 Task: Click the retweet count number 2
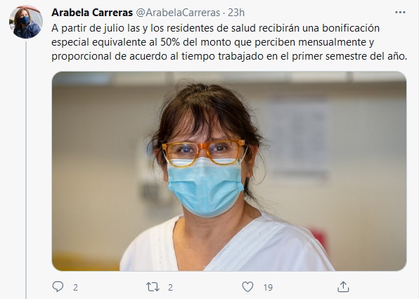click(171, 287)
